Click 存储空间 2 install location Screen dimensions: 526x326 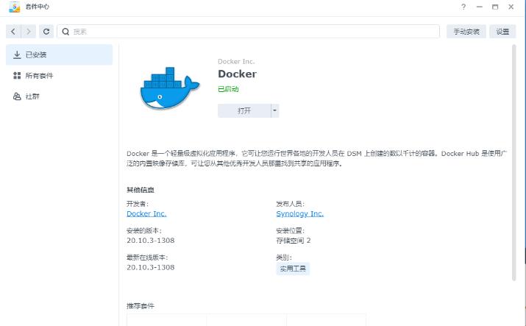(x=294, y=241)
